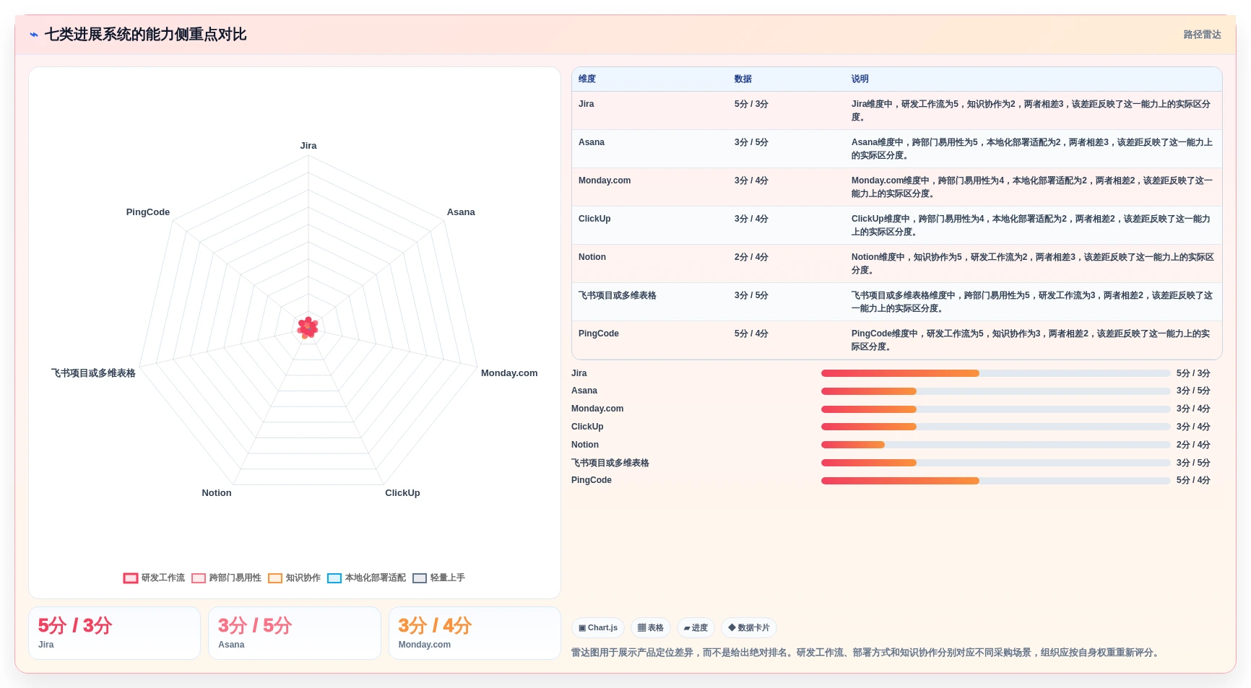1251x688 pixels.
Task: Click the red data cluster at radar center
Action: point(308,328)
